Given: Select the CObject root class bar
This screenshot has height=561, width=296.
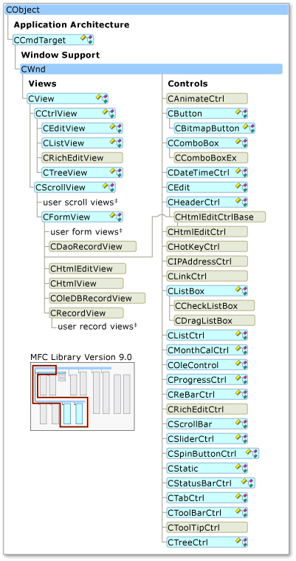Looking at the screenshot, I should [147, 10].
